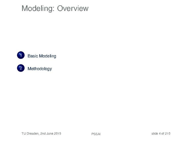Jump to the Methodology section
192x144 pixels.
(x=40, y=69)
